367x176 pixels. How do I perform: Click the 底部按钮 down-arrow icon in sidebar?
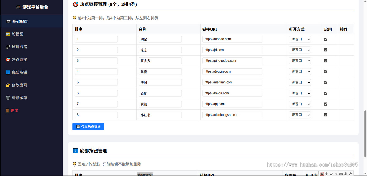coord(8,72)
